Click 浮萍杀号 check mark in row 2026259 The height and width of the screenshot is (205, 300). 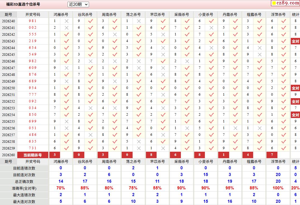tap(284, 148)
